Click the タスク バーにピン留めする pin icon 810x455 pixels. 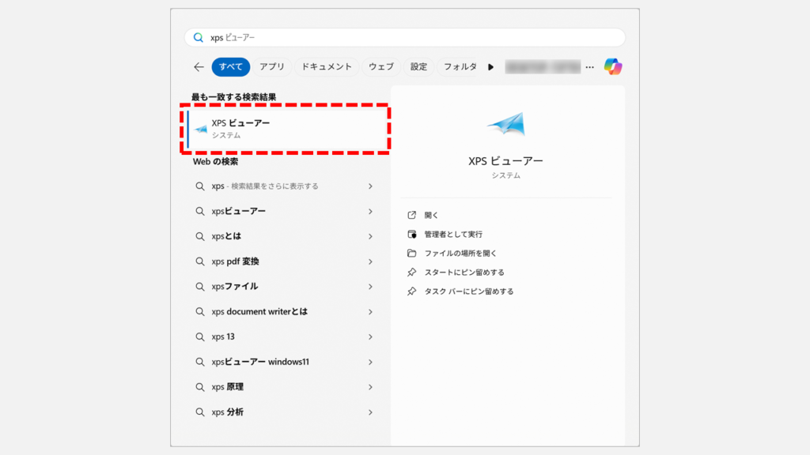pyautogui.click(x=411, y=291)
